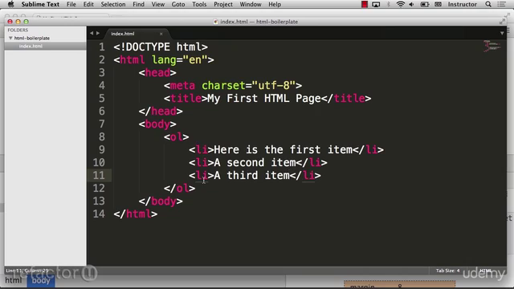This screenshot has height=289, width=514.
Task: Click the FOLDERS sidebar heading
Action: 18,30
